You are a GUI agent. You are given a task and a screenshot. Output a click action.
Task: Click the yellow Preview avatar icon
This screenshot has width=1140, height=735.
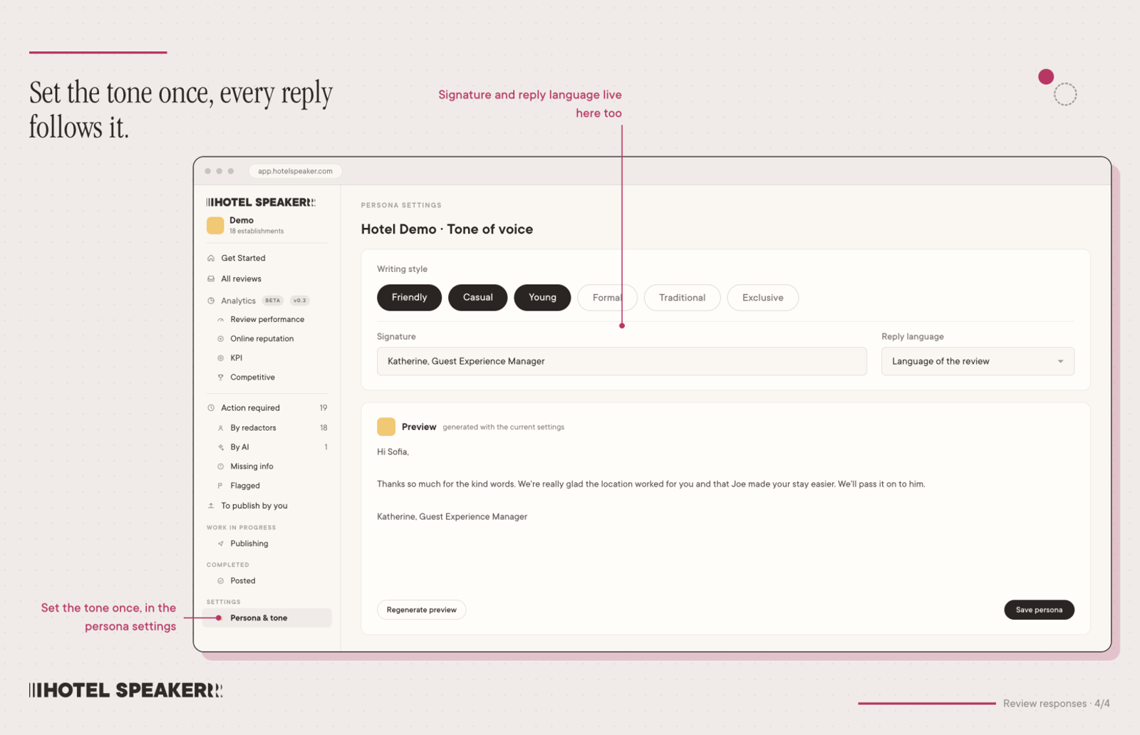tap(386, 427)
